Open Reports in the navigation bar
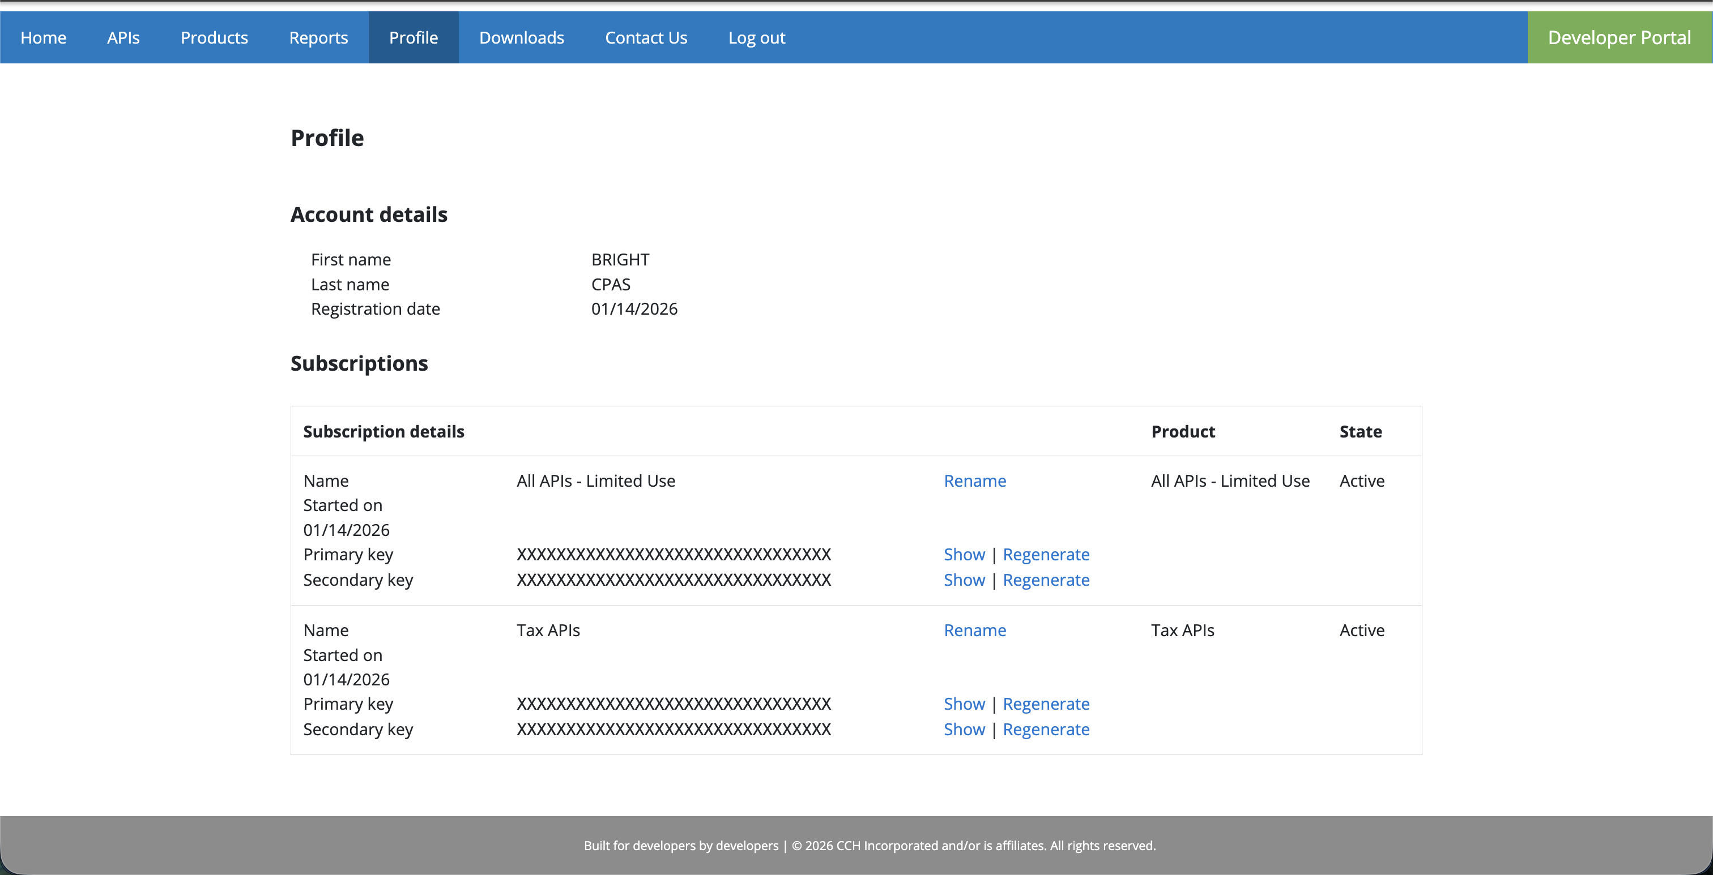Viewport: 1713px width, 875px height. [x=318, y=38]
